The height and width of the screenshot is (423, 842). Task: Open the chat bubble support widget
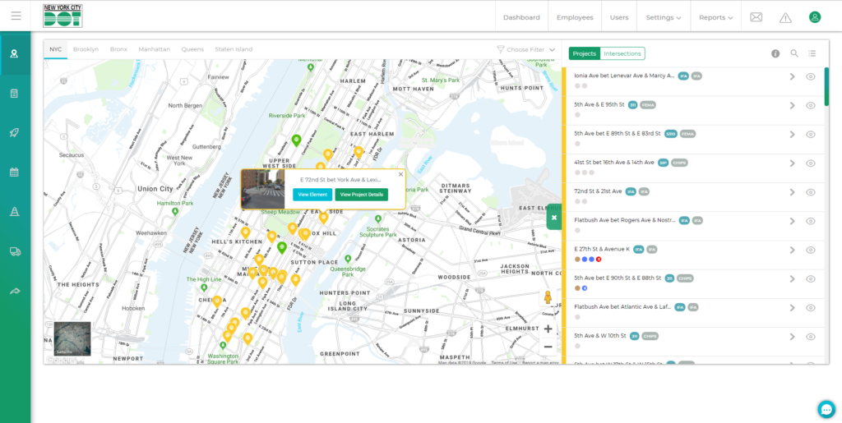pyautogui.click(x=826, y=409)
